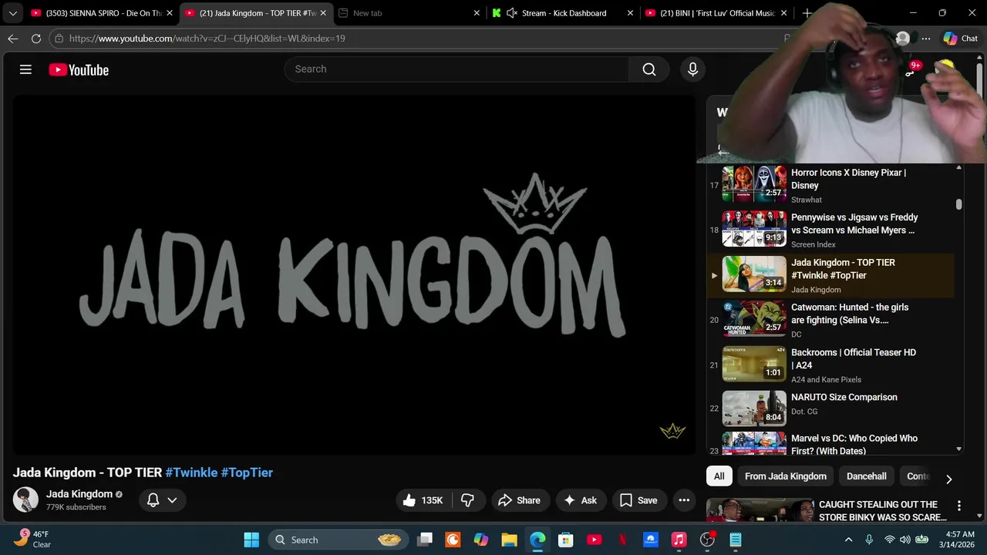Click the #TopTier hashtag
Image resolution: width=987 pixels, height=555 pixels.
pos(247,473)
